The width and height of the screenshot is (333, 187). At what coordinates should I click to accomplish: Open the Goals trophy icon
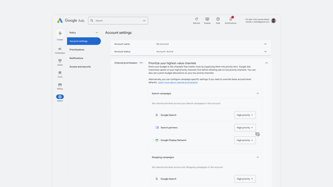click(60, 61)
